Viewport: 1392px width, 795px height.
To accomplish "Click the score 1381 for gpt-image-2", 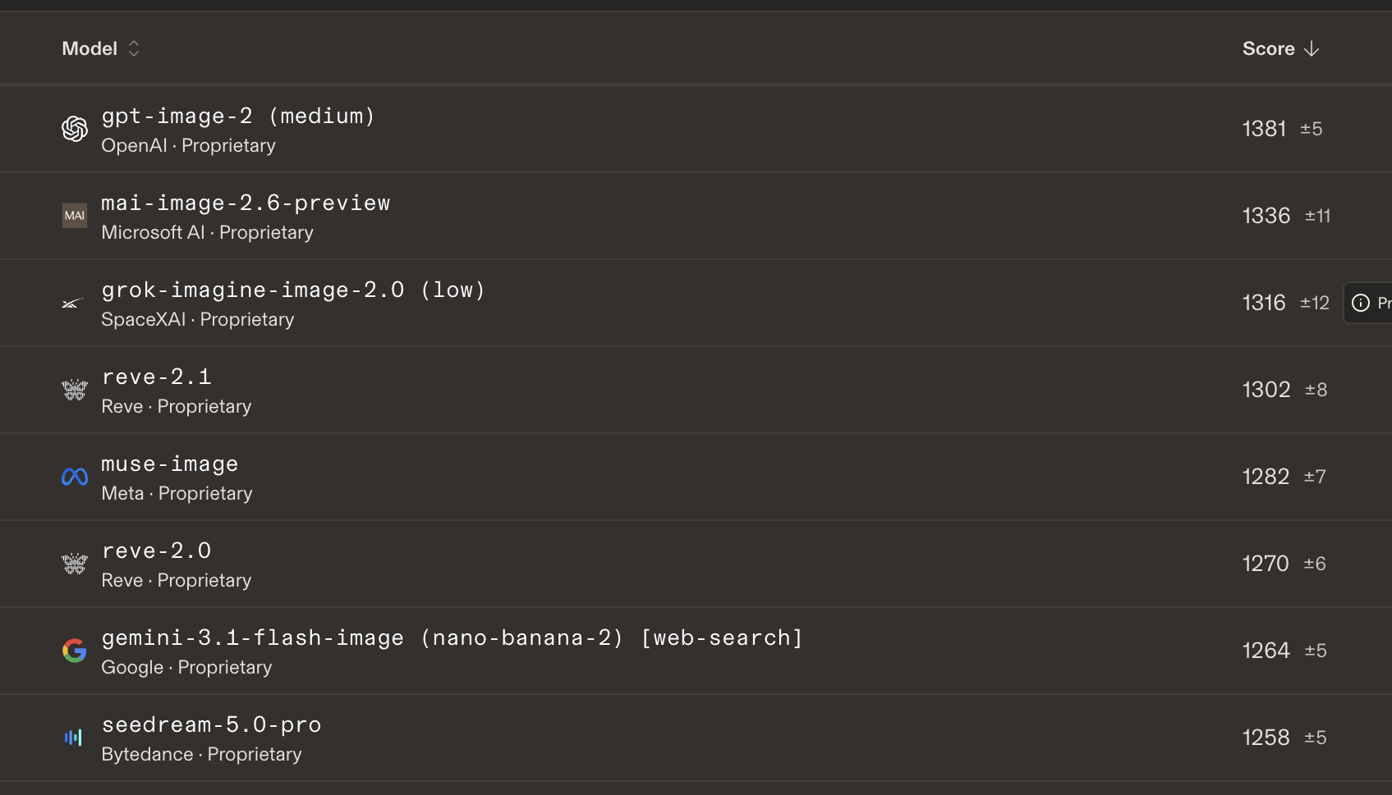I will pyautogui.click(x=1264, y=129).
